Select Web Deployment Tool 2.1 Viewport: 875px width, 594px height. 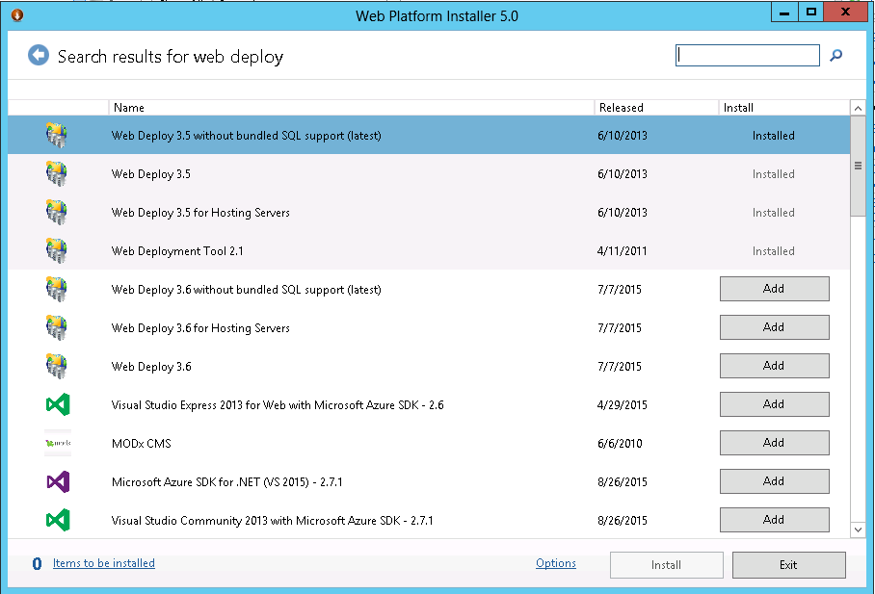tap(177, 251)
